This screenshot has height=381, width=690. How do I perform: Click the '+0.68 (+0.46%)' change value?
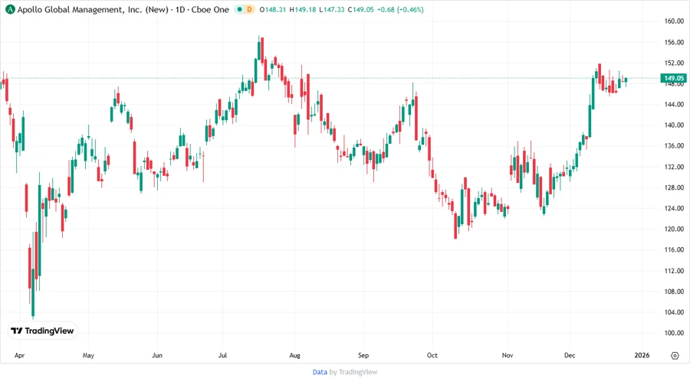(x=400, y=9)
